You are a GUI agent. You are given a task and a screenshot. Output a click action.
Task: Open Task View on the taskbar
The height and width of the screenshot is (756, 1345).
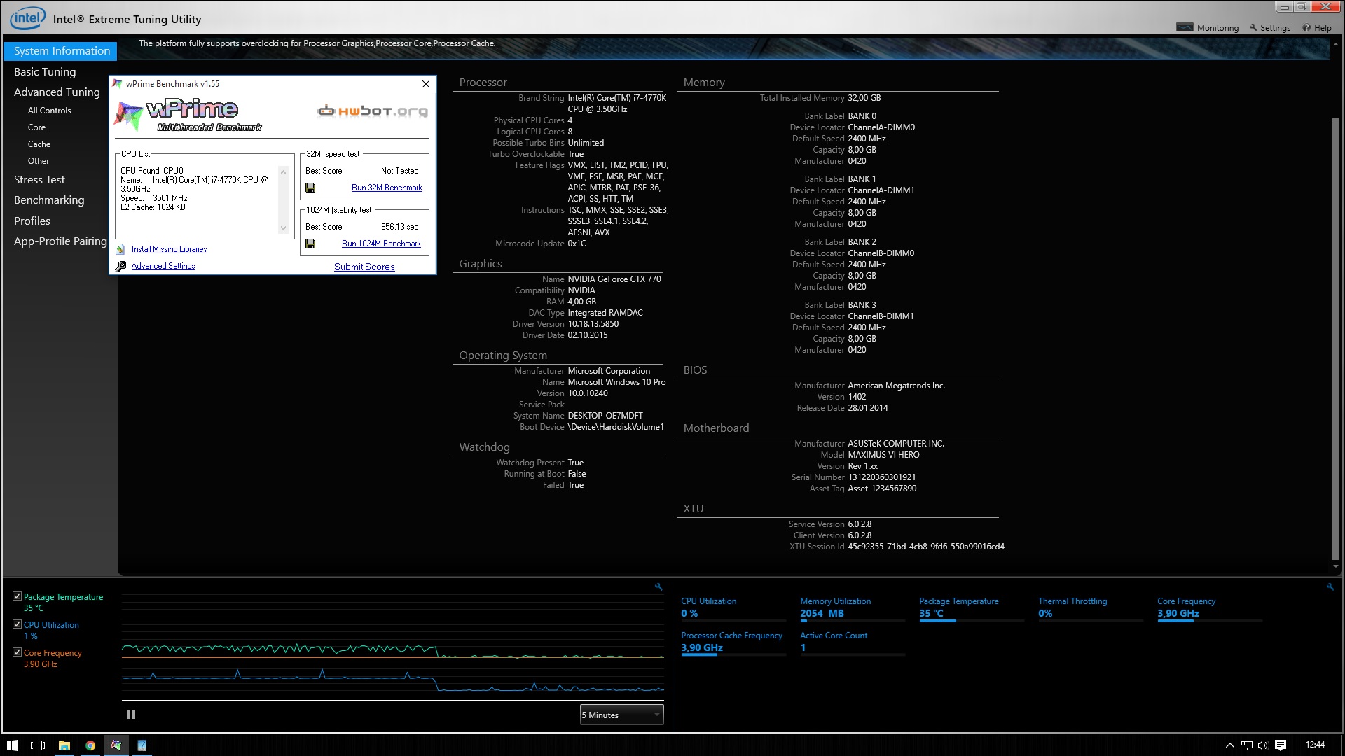pyautogui.click(x=38, y=745)
